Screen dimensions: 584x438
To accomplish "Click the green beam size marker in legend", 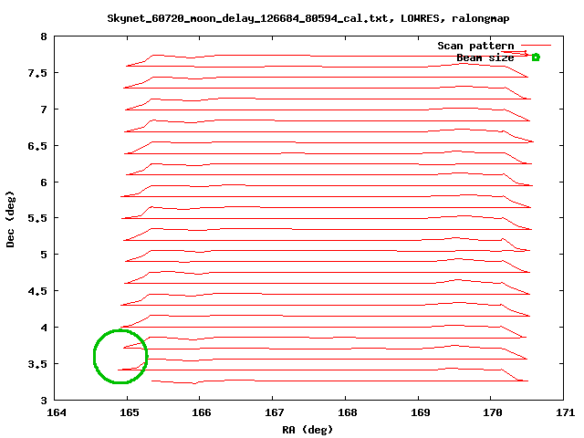I will pyautogui.click(x=536, y=57).
